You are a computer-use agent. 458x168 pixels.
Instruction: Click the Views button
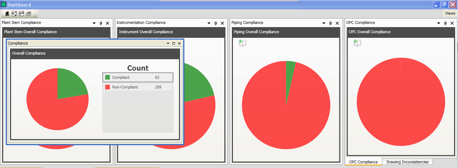pos(450,13)
